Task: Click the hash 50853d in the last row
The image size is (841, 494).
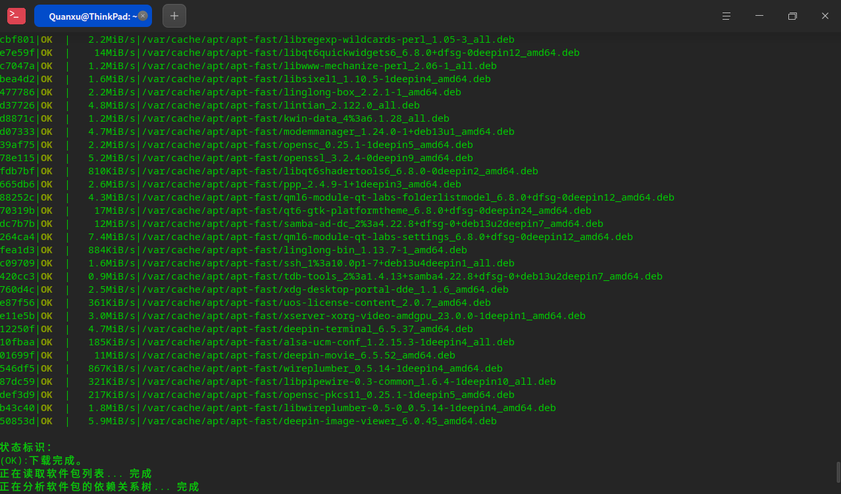Action: (18, 421)
